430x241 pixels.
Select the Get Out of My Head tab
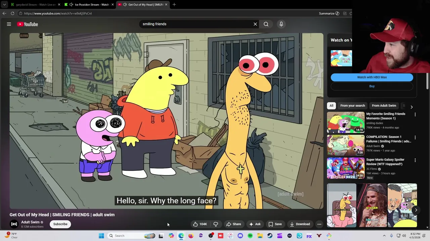coord(143,5)
